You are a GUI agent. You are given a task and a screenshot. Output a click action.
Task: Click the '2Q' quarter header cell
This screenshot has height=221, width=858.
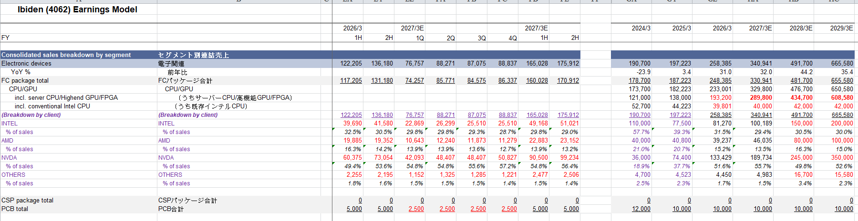pos(451,38)
